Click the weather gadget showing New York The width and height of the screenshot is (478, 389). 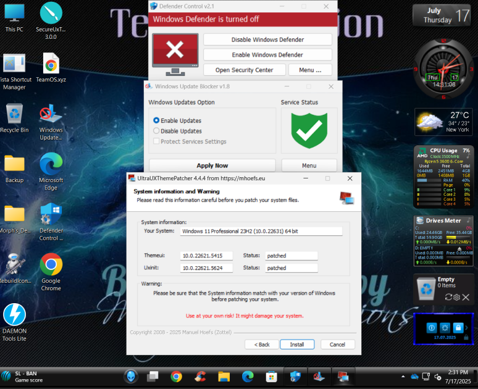pyautogui.click(x=443, y=122)
